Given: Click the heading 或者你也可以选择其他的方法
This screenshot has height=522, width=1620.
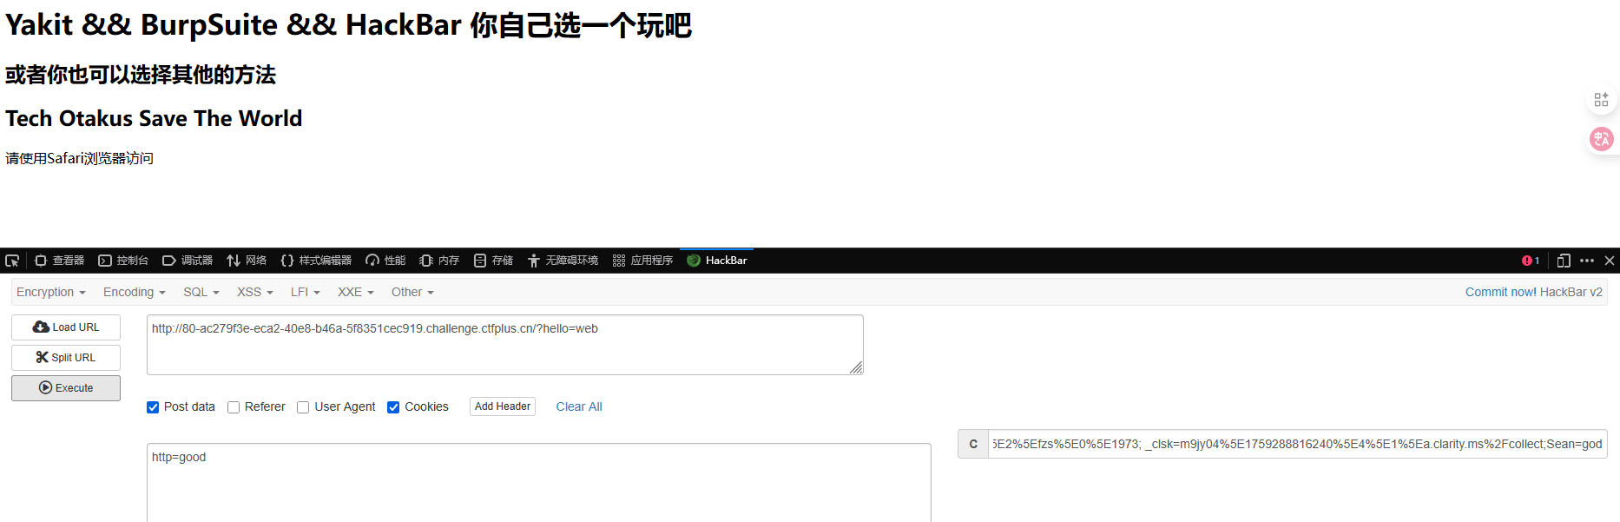Looking at the screenshot, I should click(141, 75).
